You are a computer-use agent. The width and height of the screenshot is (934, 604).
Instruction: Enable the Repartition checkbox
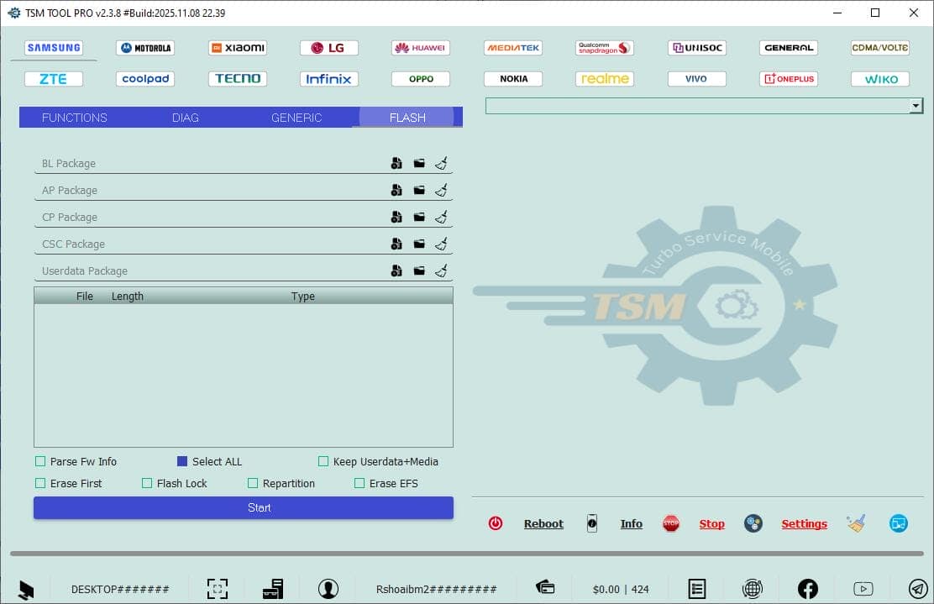(x=253, y=483)
